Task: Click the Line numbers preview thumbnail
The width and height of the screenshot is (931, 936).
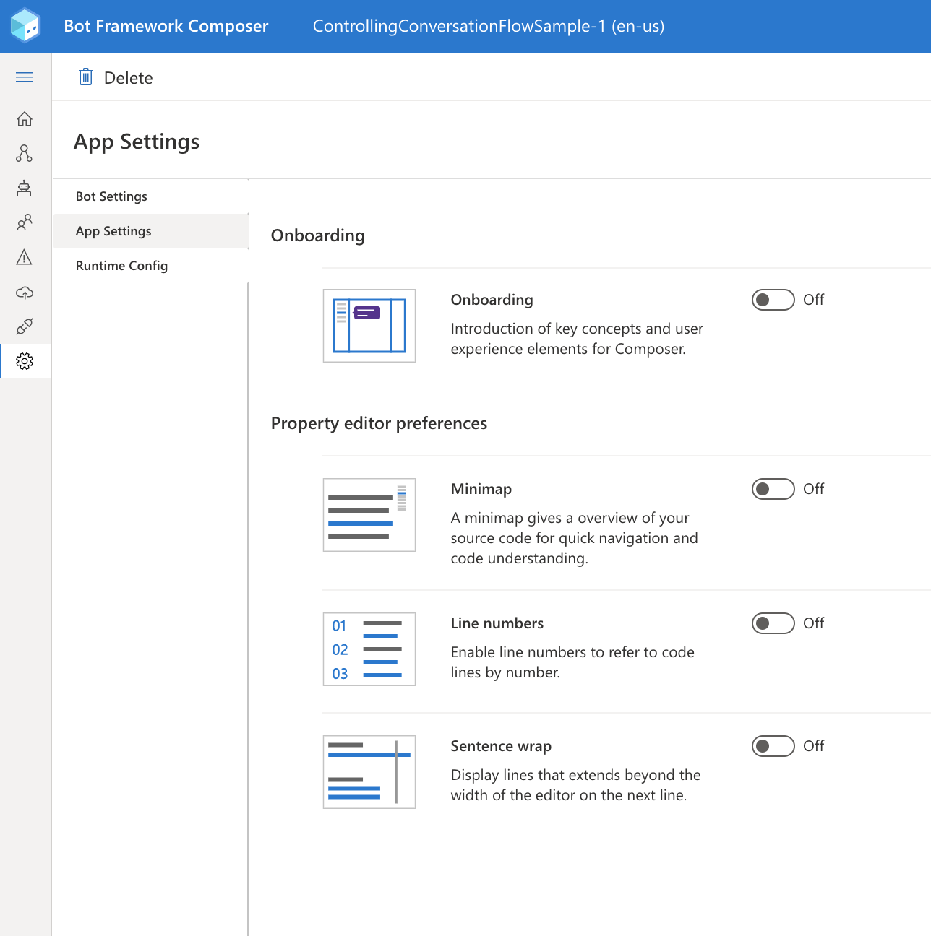Action: [369, 649]
